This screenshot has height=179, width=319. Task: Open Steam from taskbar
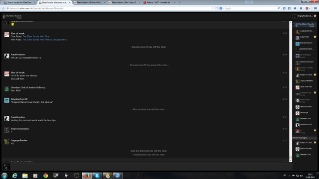click(56, 176)
